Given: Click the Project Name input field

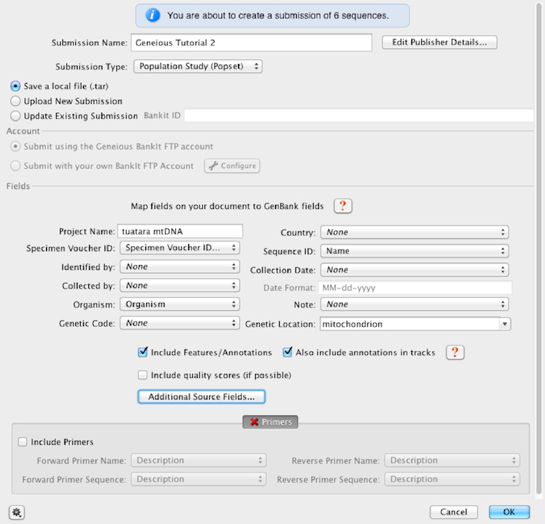Looking at the screenshot, I should [180, 231].
